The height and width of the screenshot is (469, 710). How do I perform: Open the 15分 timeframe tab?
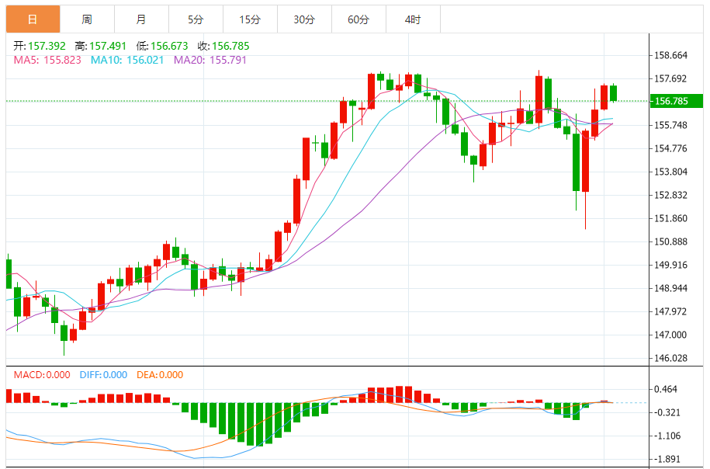[x=250, y=19]
